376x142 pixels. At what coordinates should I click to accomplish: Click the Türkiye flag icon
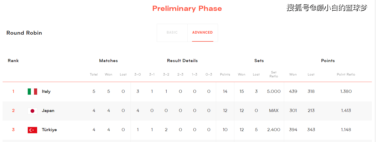(x=32, y=130)
